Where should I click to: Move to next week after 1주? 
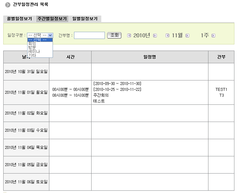click(x=213, y=36)
